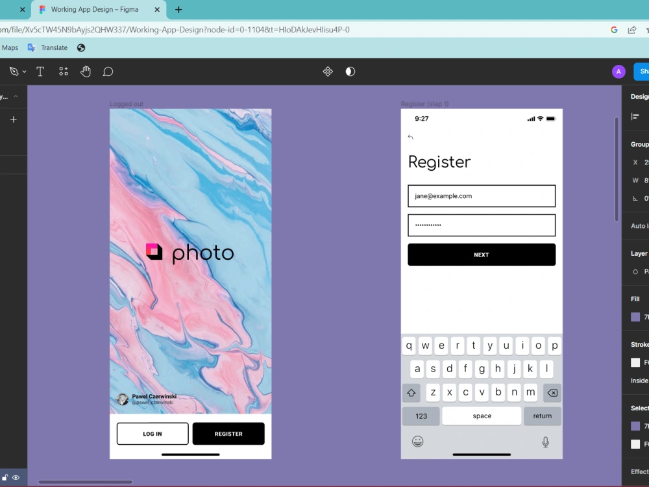Toggle the lock icon at bottom left

click(x=5, y=477)
